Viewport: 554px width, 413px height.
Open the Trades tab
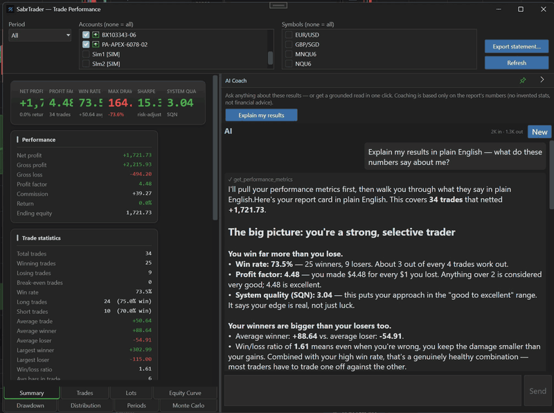(84, 393)
